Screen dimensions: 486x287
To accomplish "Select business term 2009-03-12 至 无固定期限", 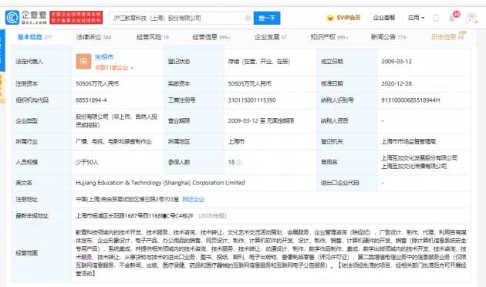I will click(x=261, y=121).
